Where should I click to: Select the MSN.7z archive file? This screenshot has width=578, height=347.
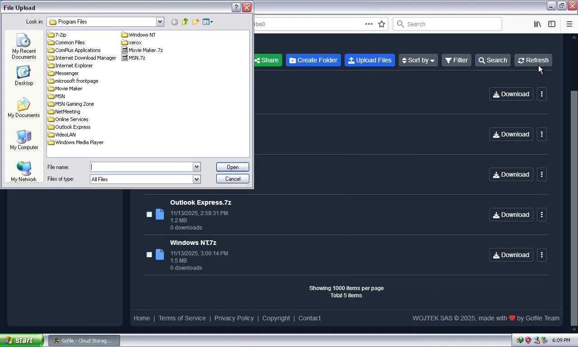[133, 58]
